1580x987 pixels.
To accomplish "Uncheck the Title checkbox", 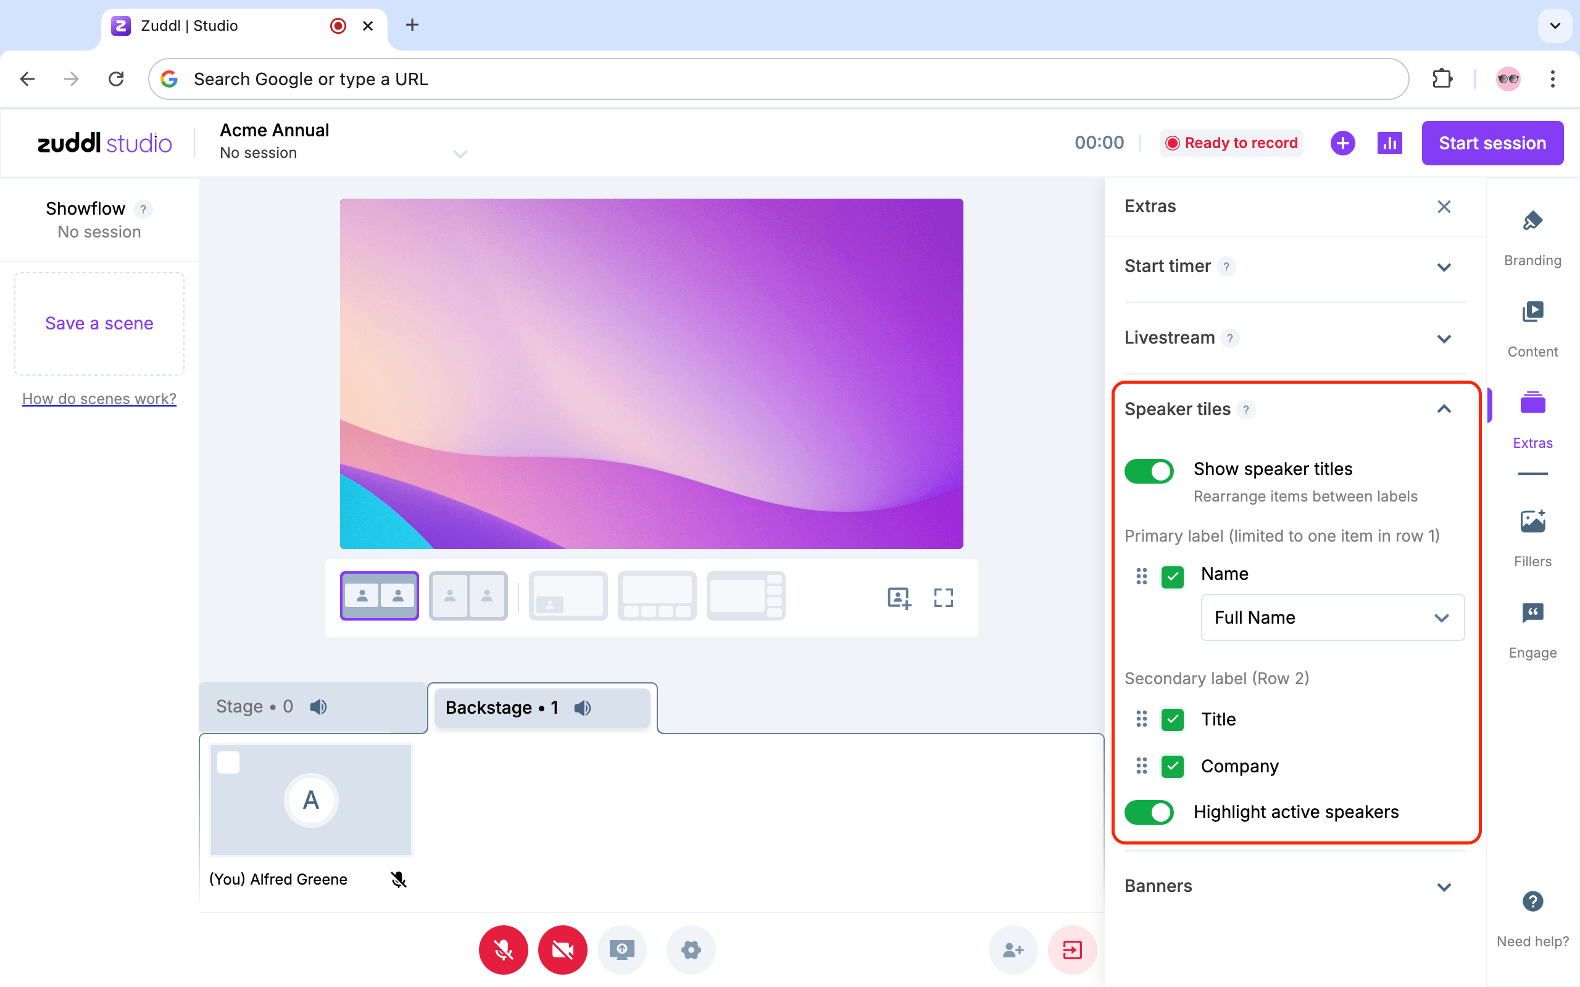I will coord(1173,719).
